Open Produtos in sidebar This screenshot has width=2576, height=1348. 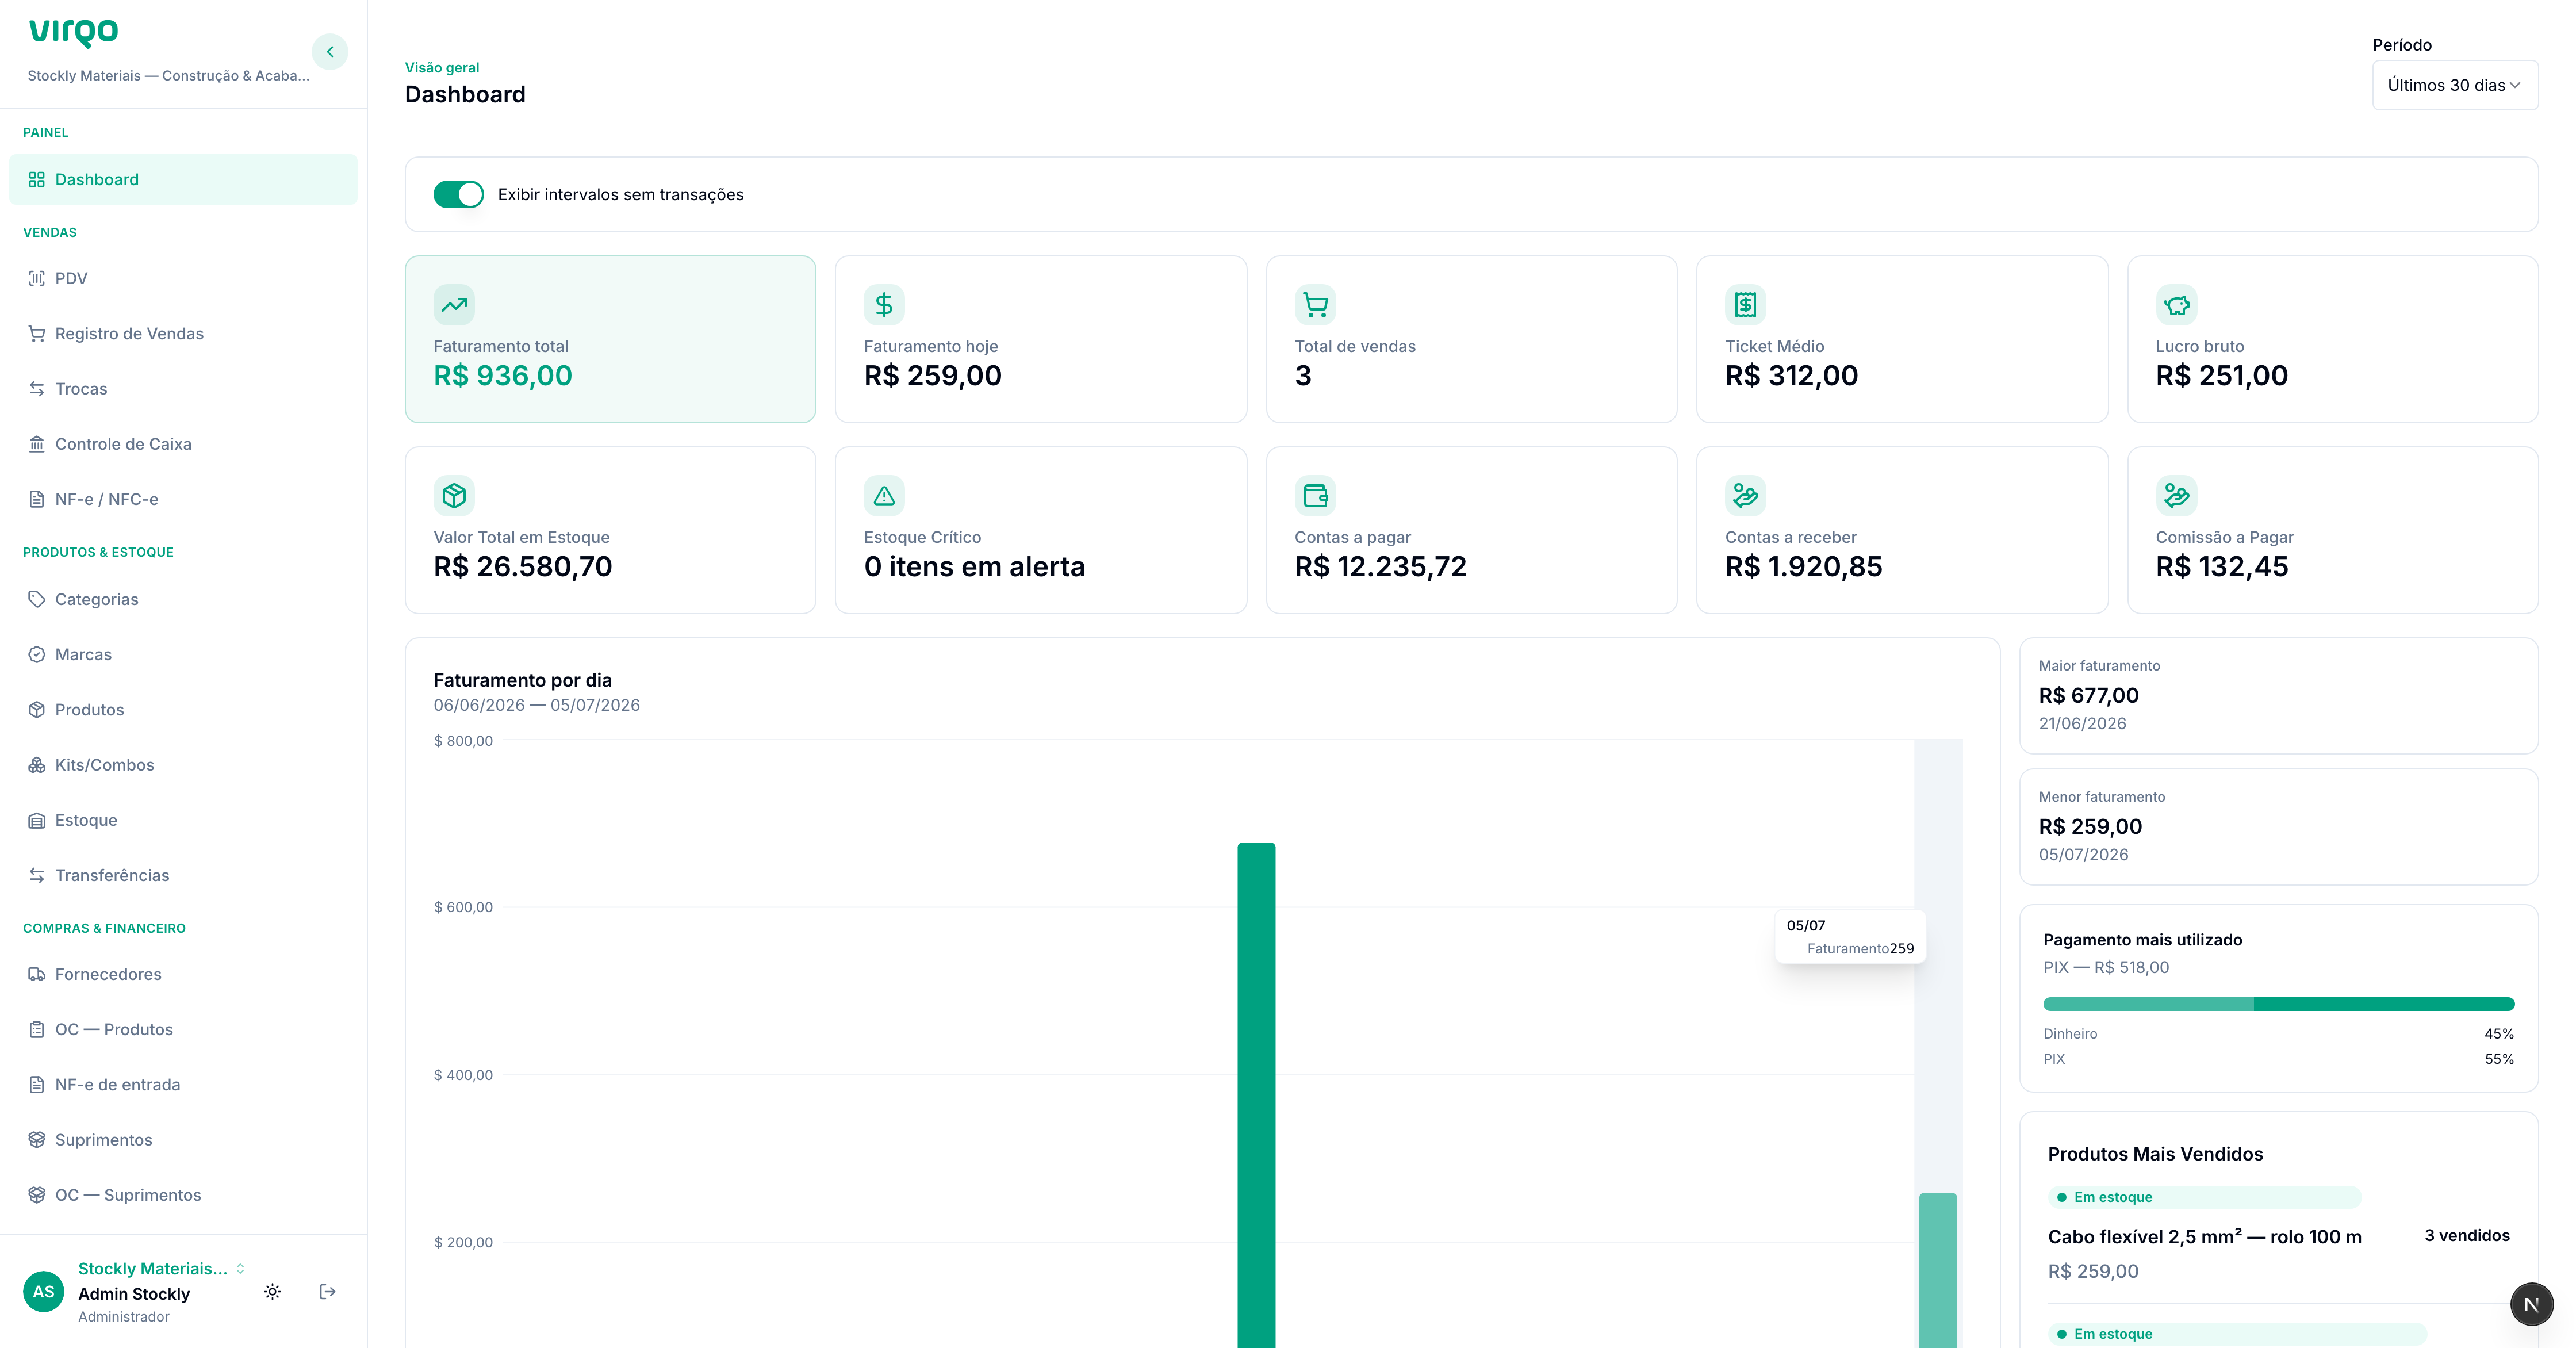183,710
